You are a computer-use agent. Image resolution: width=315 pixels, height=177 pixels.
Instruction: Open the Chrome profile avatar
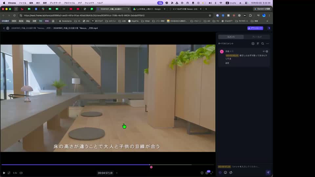click(x=264, y=15)
